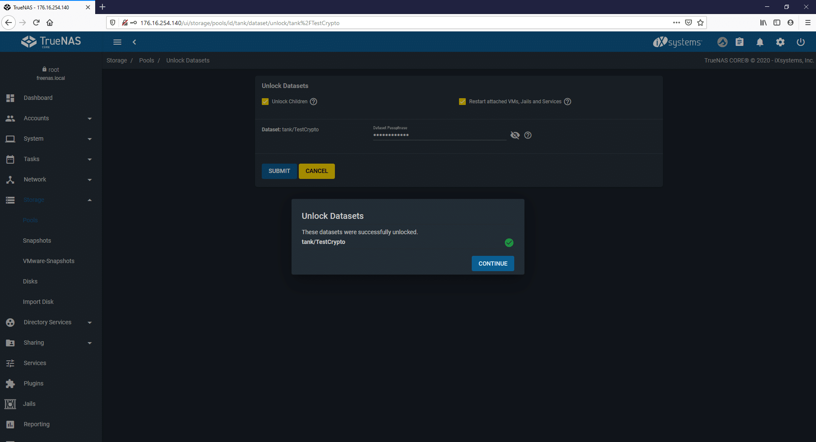This screenshot has width=816, height=442.
Task: Expand the System menu arrow
Action: pos(90,139)
